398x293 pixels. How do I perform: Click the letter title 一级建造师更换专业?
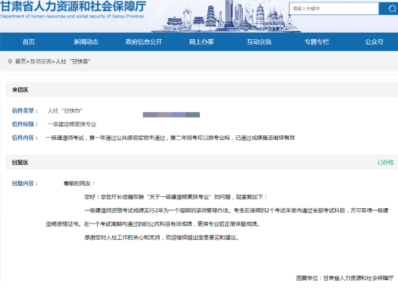click(x=72, y=124)
